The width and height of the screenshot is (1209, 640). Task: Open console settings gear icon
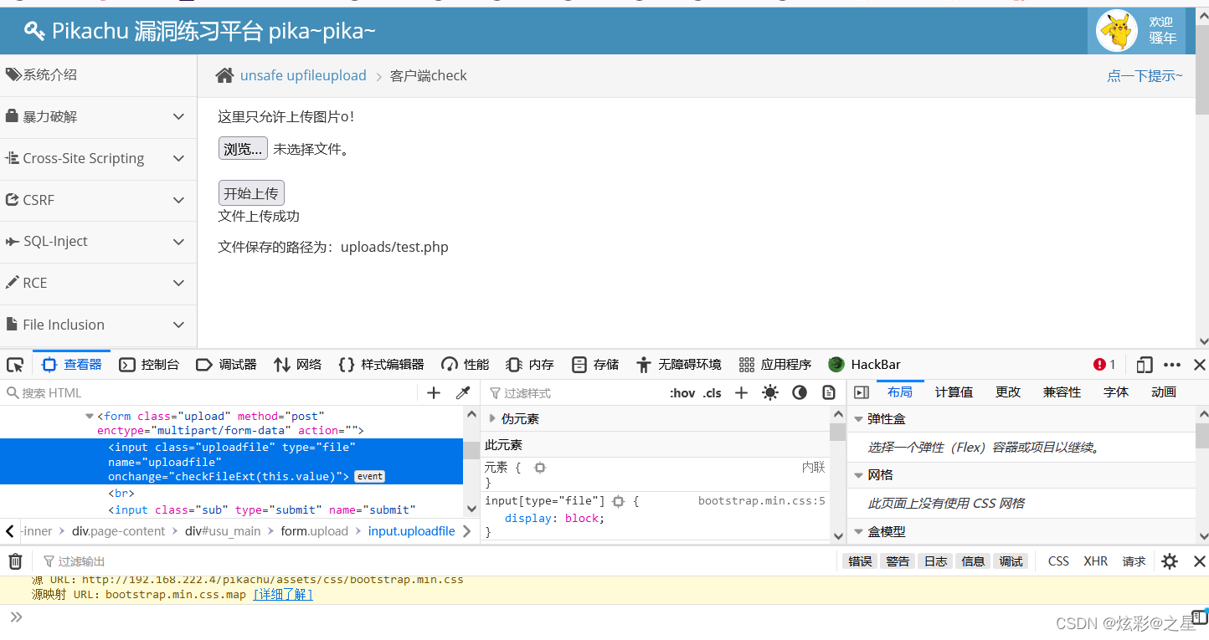point(1170,561)
